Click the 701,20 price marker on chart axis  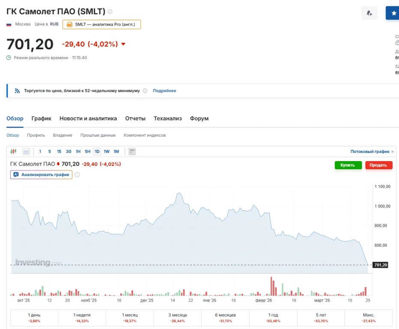[x=380, y=265]
